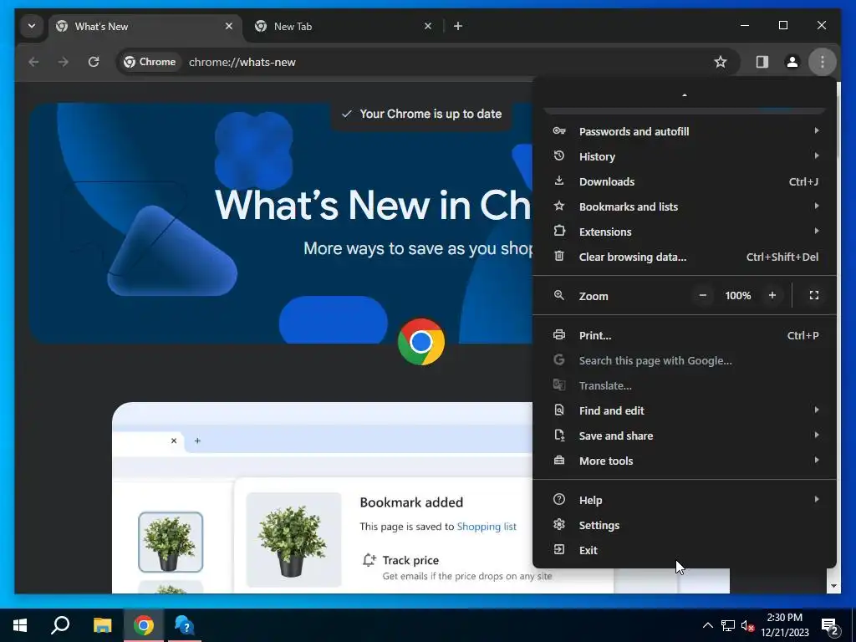Open the History submenu

point(685,156)
